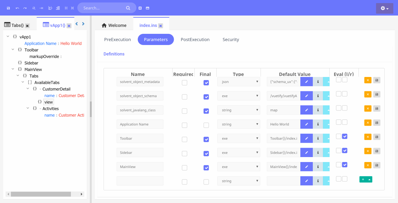398x203 pixels.
Task: Click the right chevron beside vApp1{} tab
Action: pos(83,24)
